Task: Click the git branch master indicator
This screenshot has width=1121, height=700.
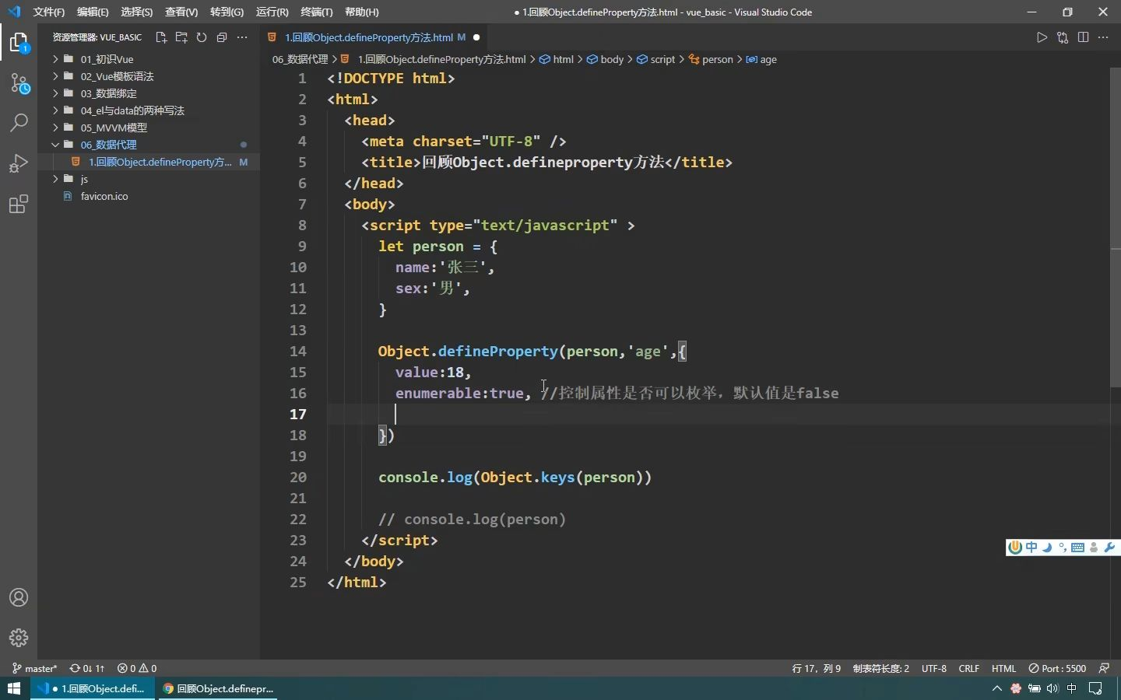Action: coord(34,668)
